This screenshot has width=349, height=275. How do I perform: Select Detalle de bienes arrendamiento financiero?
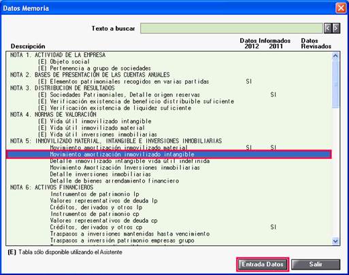coord(169,181)
